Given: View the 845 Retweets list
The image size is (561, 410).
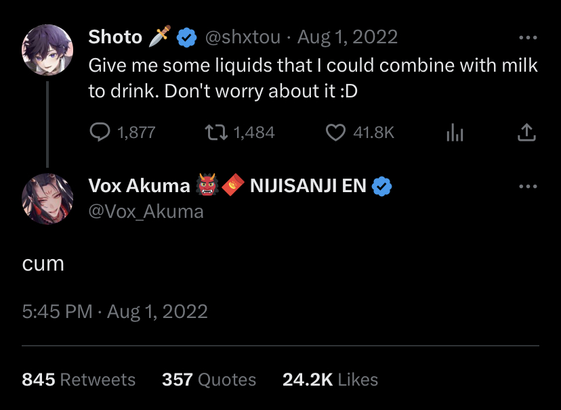Looking at the screenshot, I should click(x=79, y=380).
